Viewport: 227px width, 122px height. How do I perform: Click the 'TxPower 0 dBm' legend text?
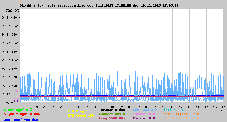(112, 110)
